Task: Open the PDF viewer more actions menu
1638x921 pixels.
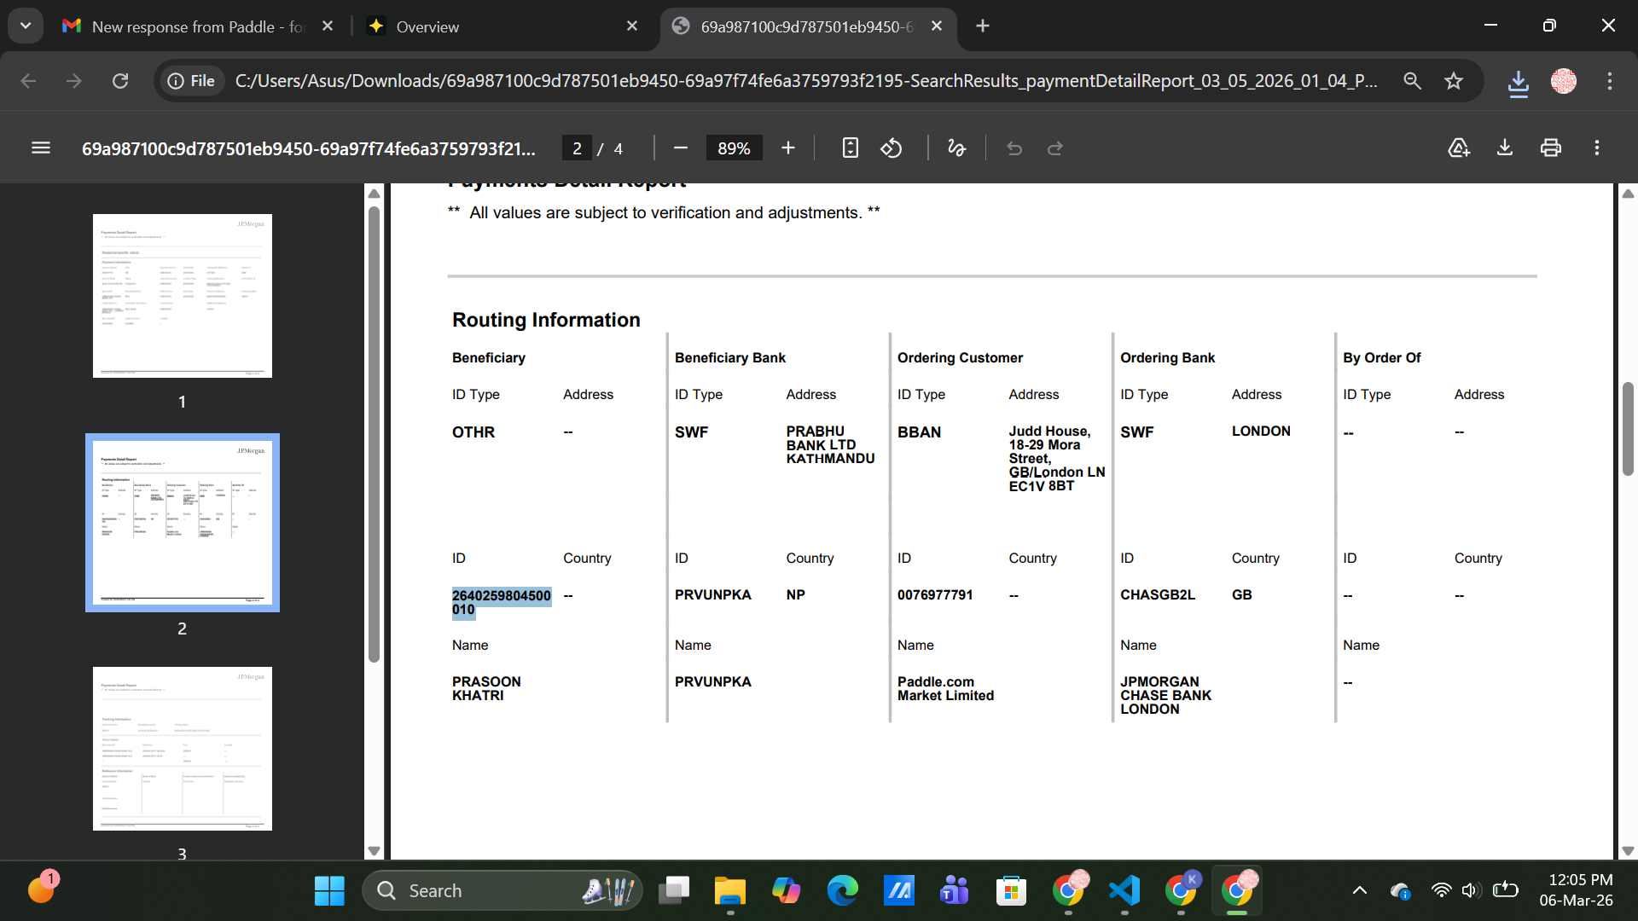Action: pyautogui.click(x=1596, y=148)
